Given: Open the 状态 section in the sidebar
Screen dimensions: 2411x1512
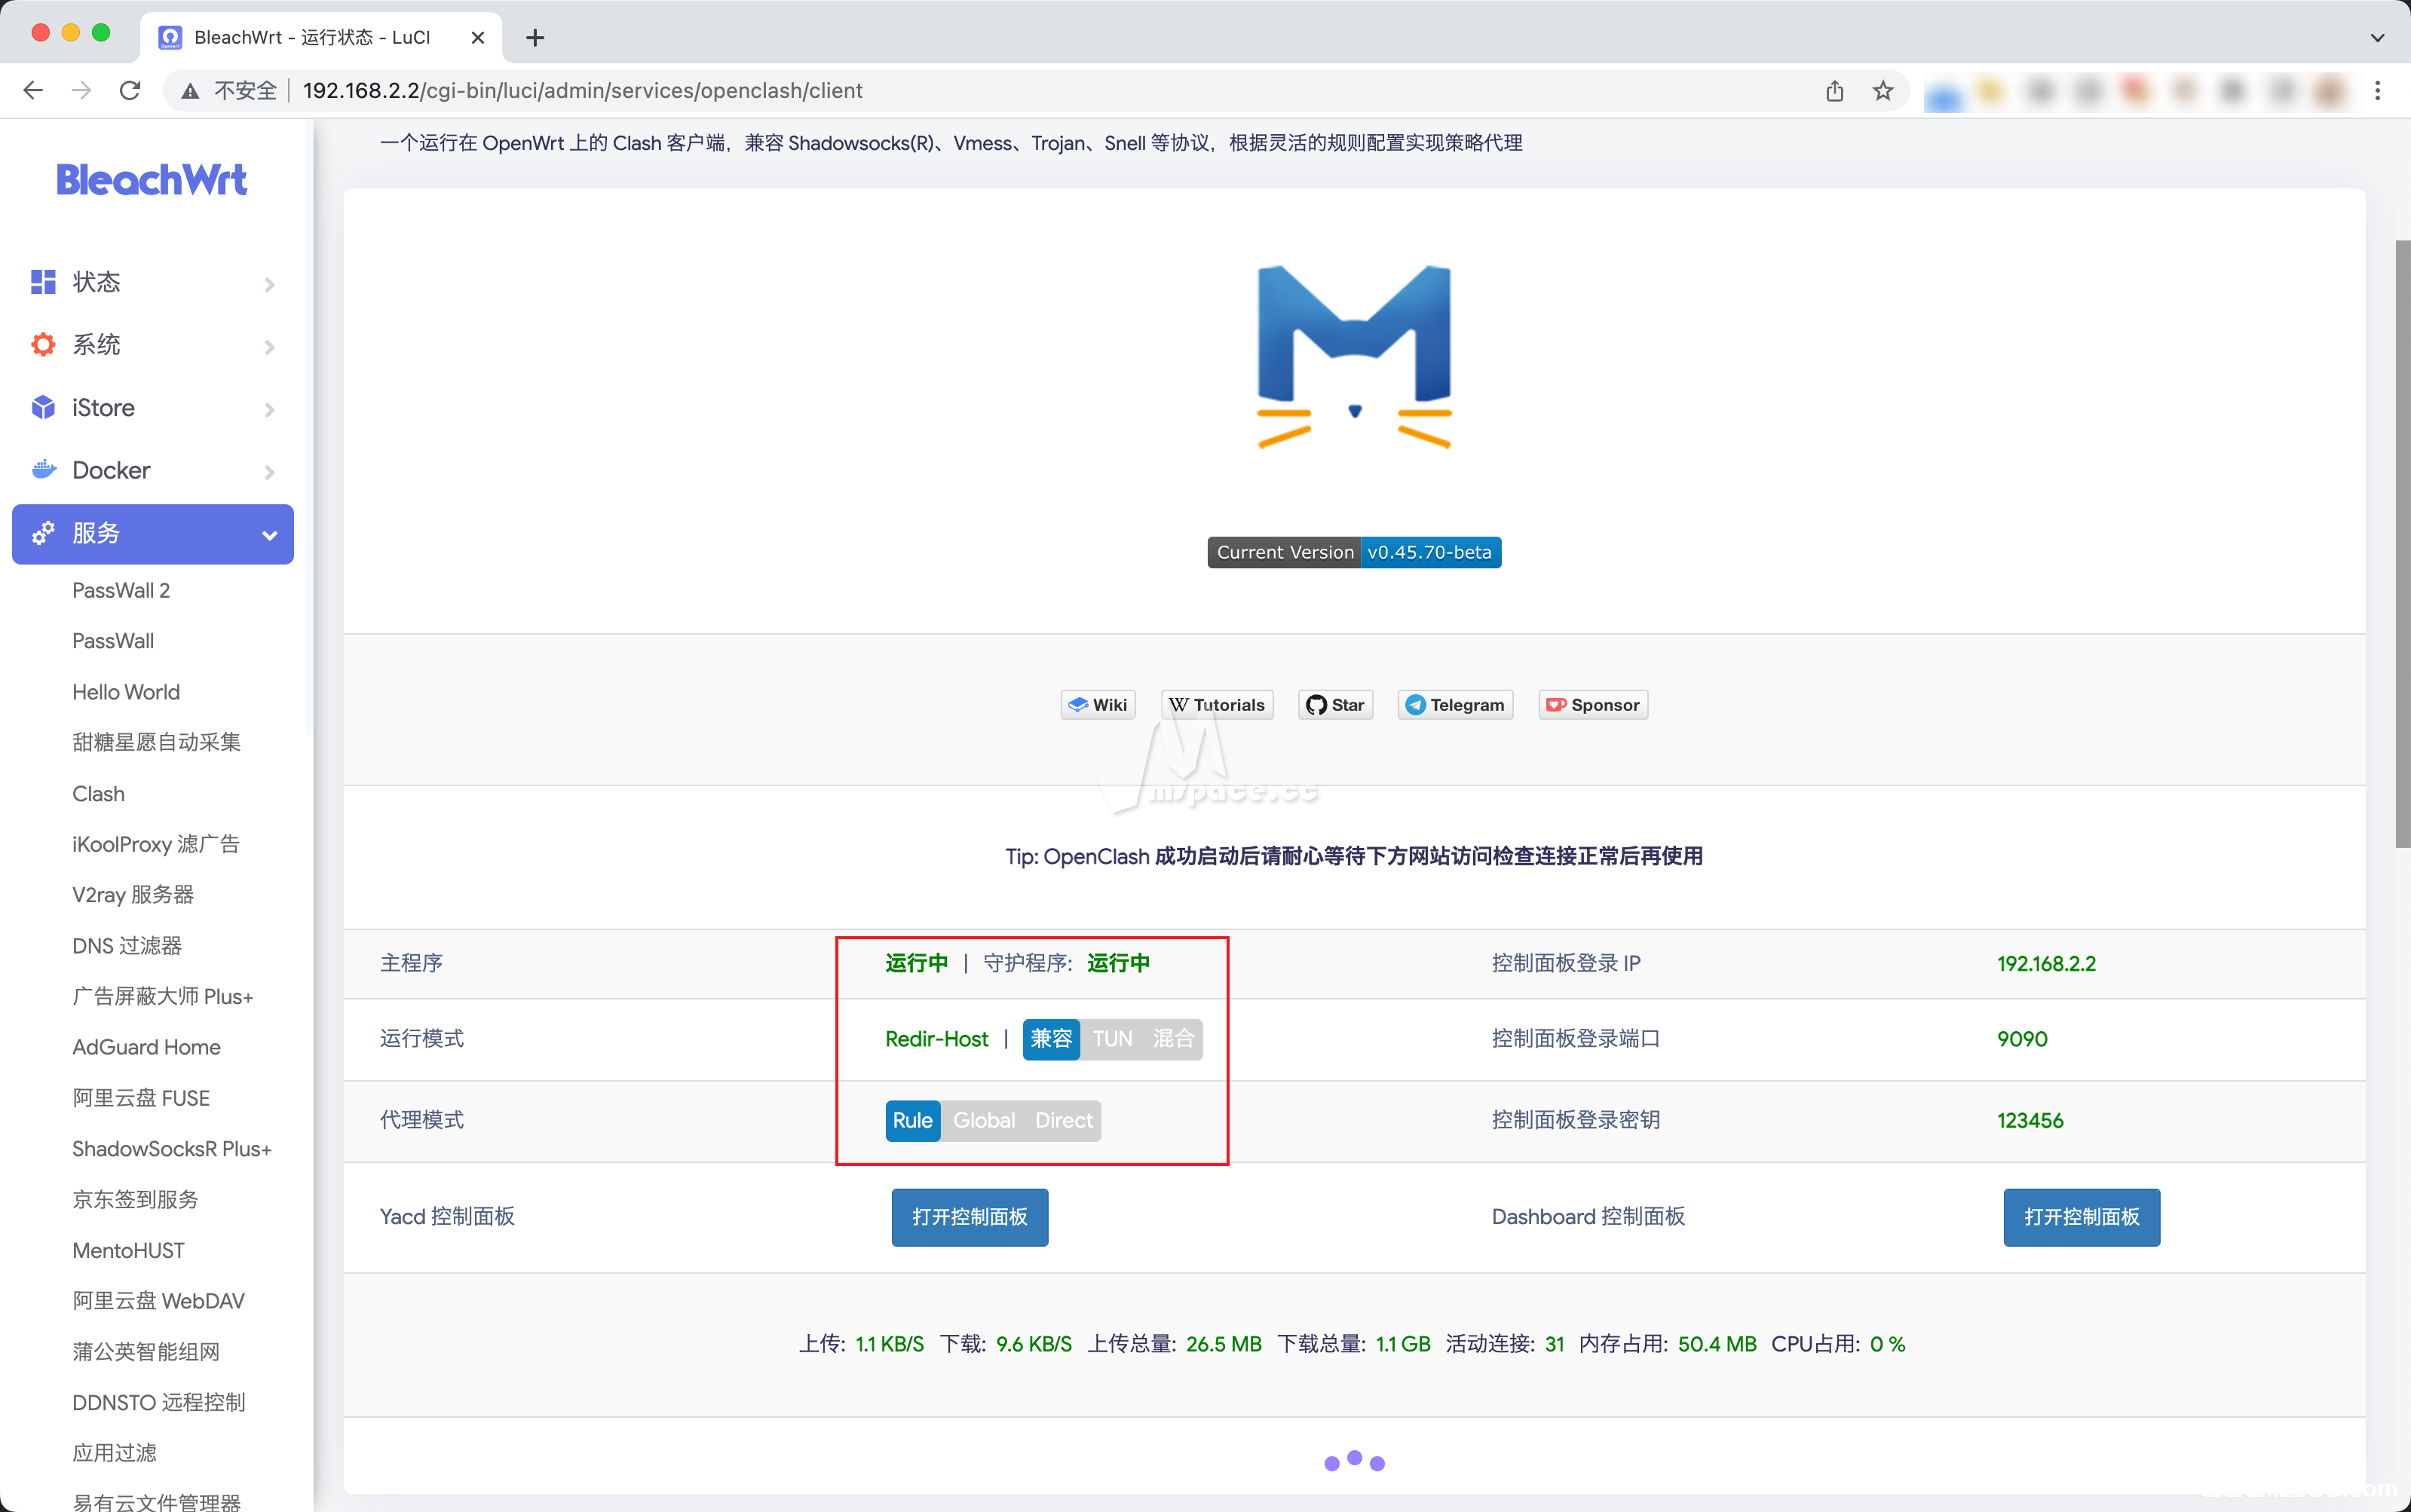Looking at the screenshot, I should point(97,282).
